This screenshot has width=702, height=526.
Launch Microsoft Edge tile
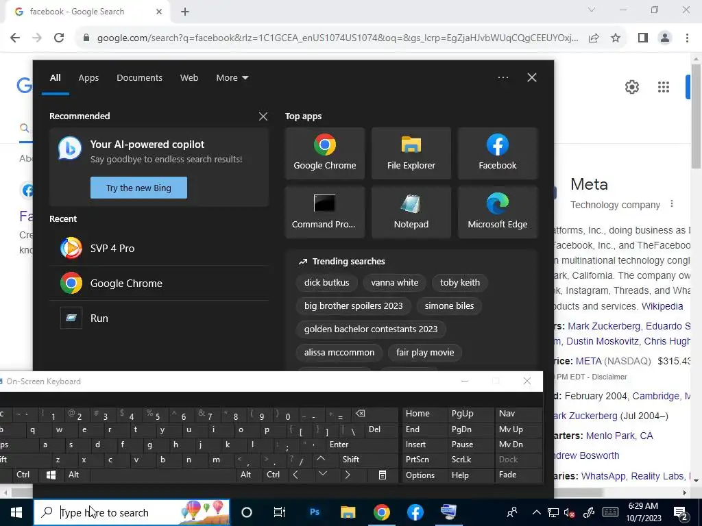[x=498, y=212]
